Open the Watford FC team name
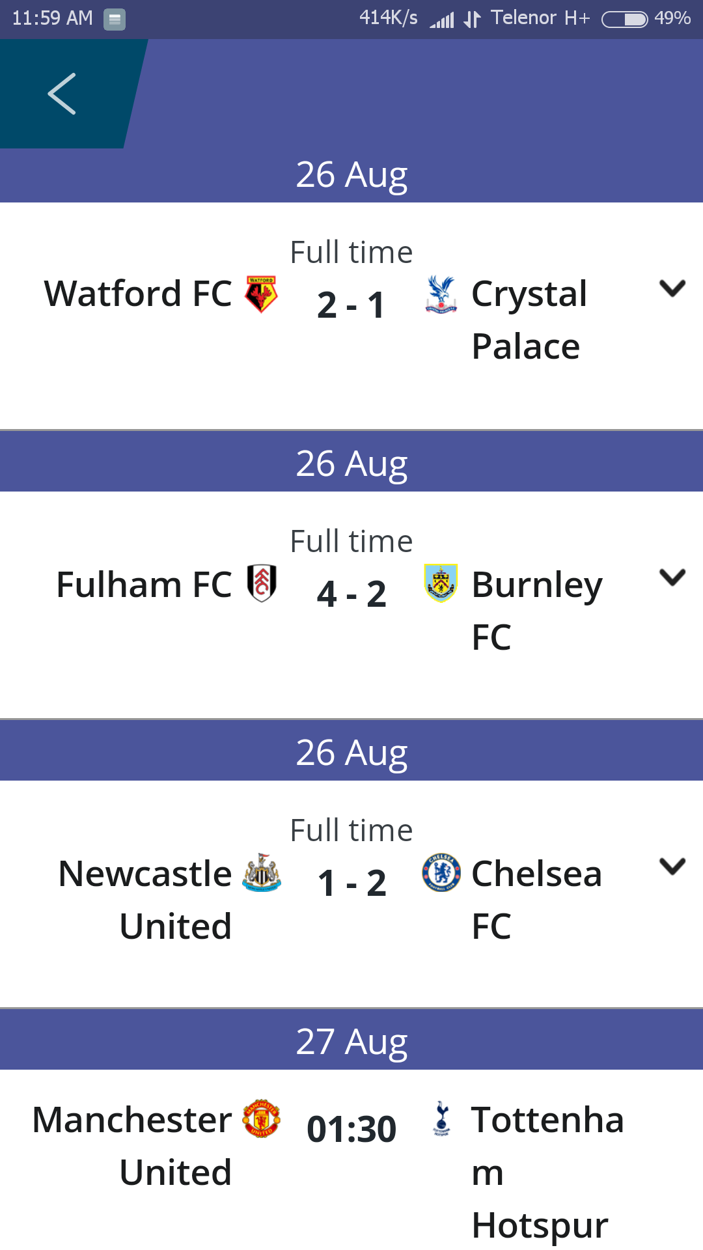This screenshot has width=703, height=1250. (138, 294)
